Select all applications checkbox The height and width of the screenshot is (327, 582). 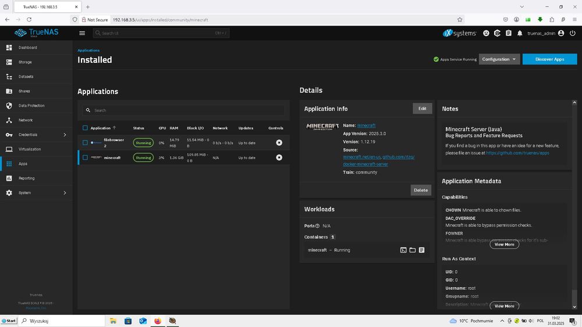click(85, 128)
